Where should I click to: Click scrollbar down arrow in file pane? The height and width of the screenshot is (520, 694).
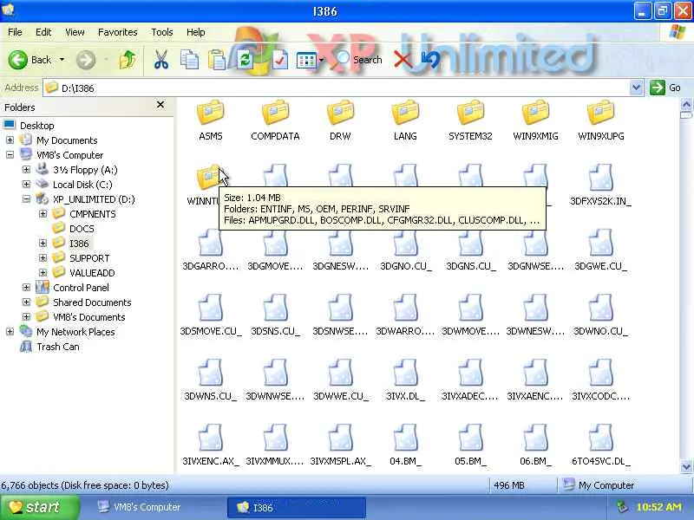click(686, 466)
